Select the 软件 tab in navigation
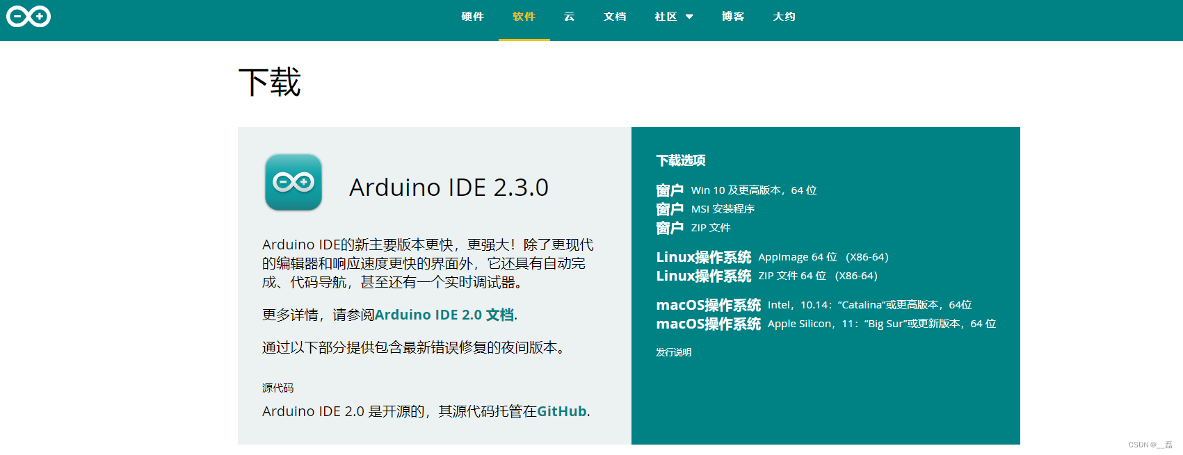1183x455 pixels. pyautogui.click(x=524, y=17)
